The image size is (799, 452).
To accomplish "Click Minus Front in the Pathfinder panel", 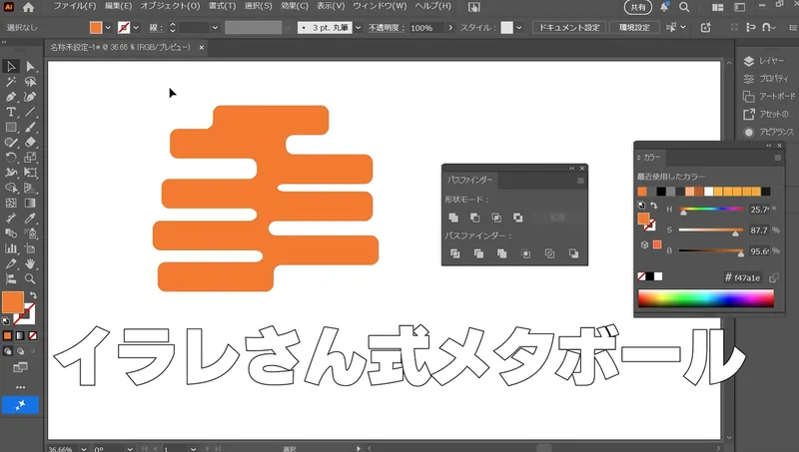I will pos(474,218).
